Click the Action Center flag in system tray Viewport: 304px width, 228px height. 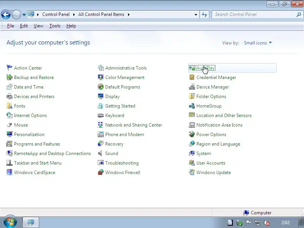[x=249, y=223]
